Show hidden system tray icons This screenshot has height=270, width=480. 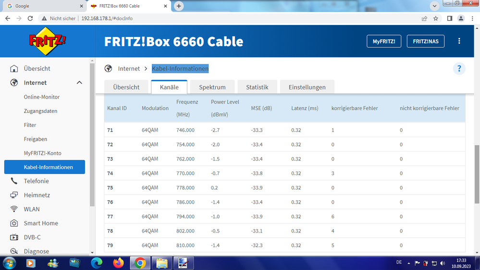click(x=409, y=263)
